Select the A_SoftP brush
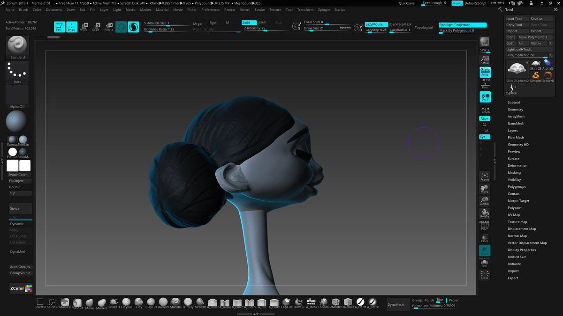The height and width of the screenshot is (316, 563). point(373,303)
